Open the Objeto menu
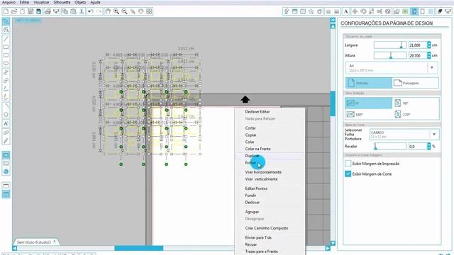 (x=80, y=2)
